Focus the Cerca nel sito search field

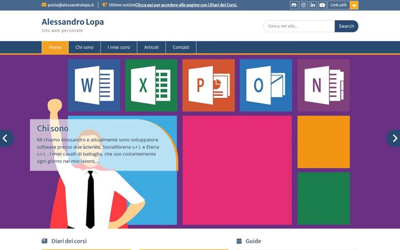299,26
